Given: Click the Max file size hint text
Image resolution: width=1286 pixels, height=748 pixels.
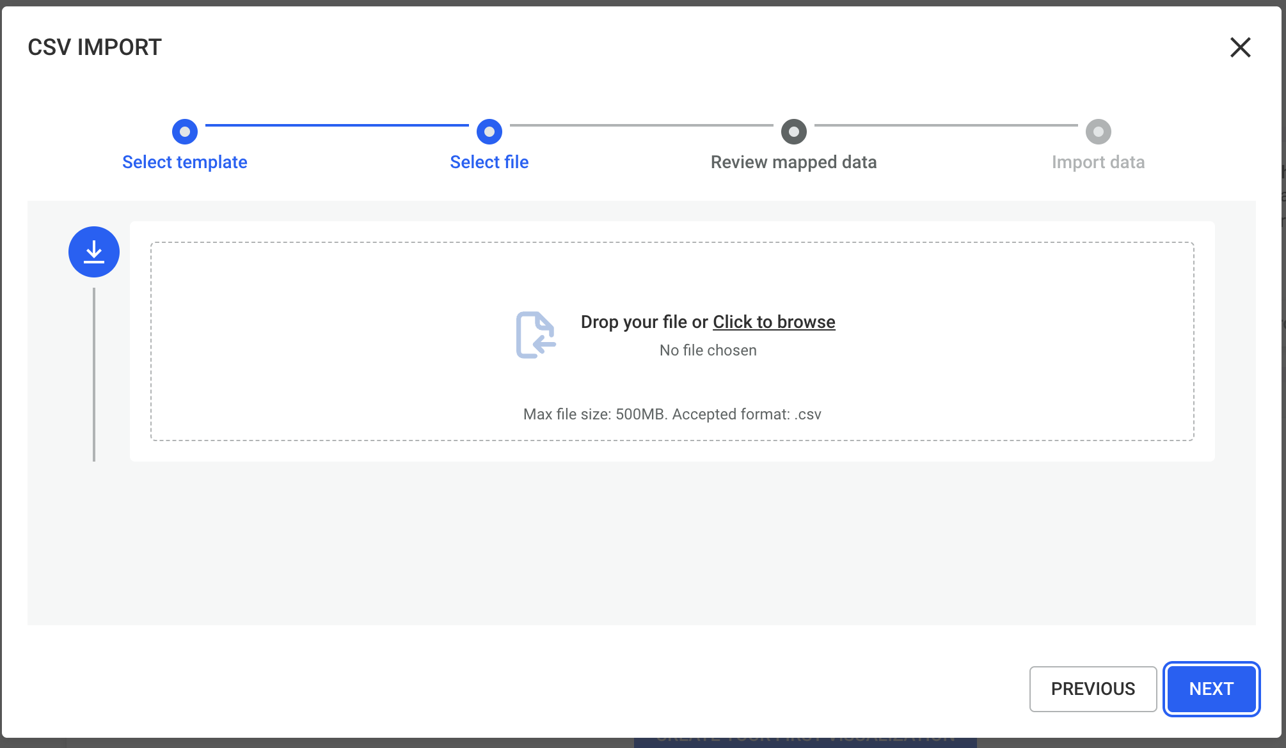Looking at the screenshot, I should pos(672,414).
